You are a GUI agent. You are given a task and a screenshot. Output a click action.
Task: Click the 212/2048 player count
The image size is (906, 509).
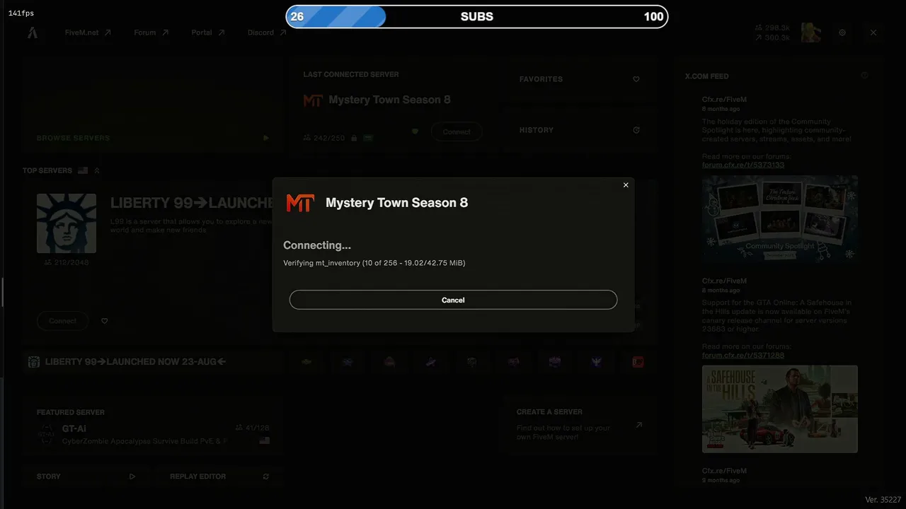[67, 262]
